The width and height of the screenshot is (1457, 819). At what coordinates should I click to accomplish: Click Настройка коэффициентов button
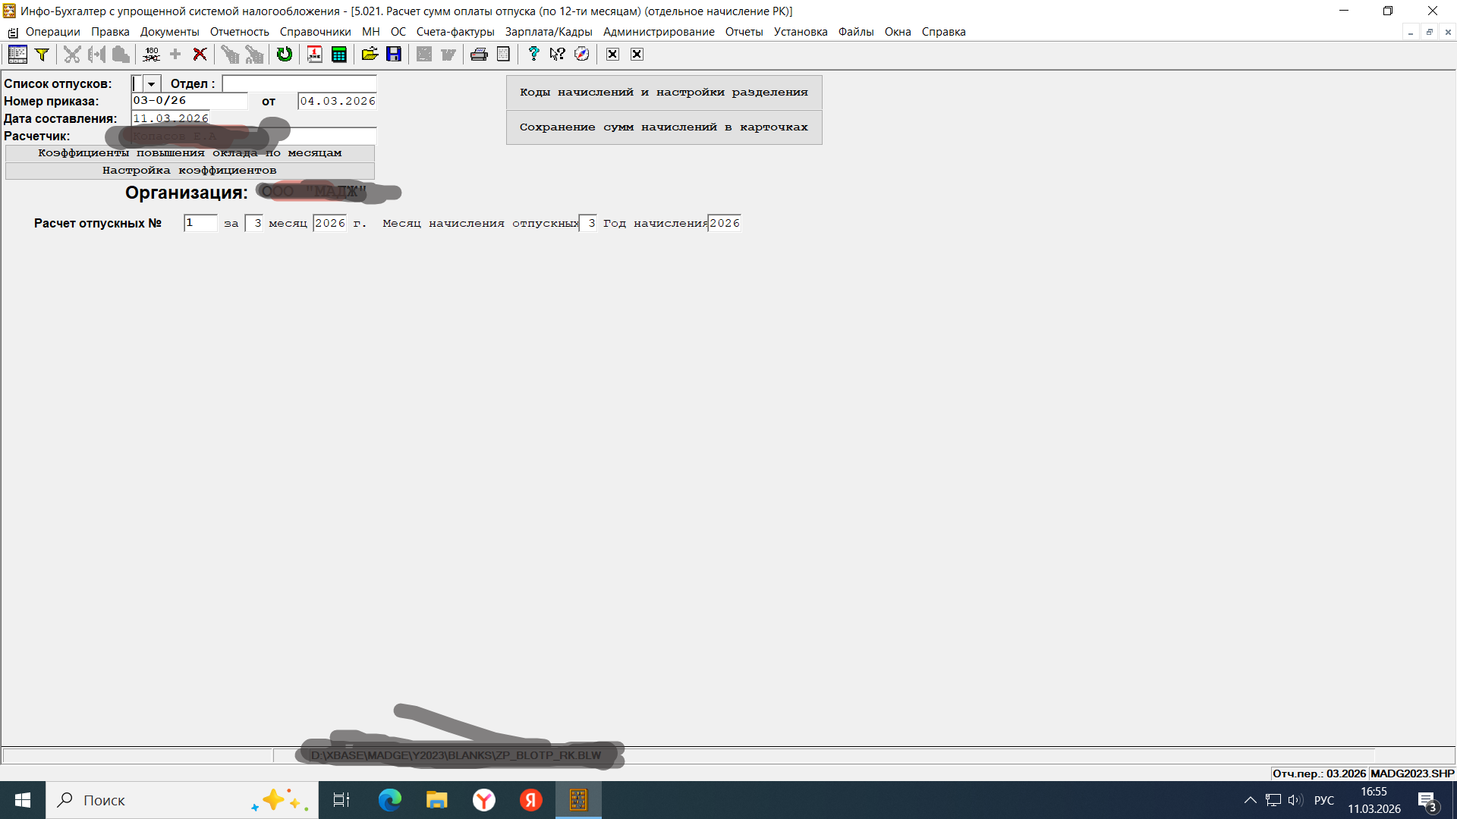tap(190, 171)
